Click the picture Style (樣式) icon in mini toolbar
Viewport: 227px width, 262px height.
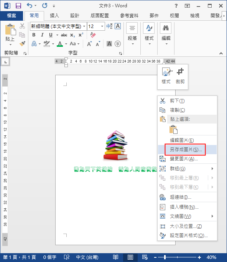[167, 72]
